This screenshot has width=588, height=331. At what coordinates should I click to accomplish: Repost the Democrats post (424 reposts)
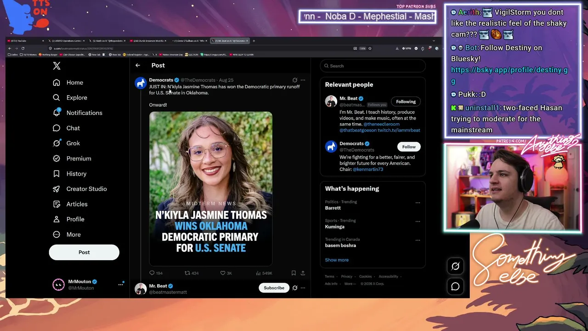[192, 273]
